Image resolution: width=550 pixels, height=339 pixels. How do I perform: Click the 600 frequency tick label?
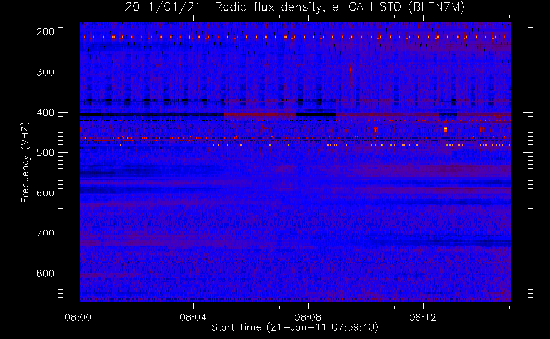coord(46,193)
